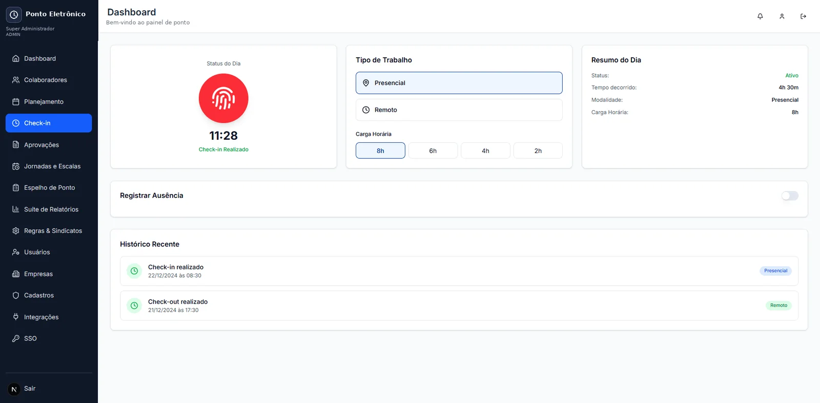
Task: Navigate to Espelho de Ponto
Action: point(49,188)
